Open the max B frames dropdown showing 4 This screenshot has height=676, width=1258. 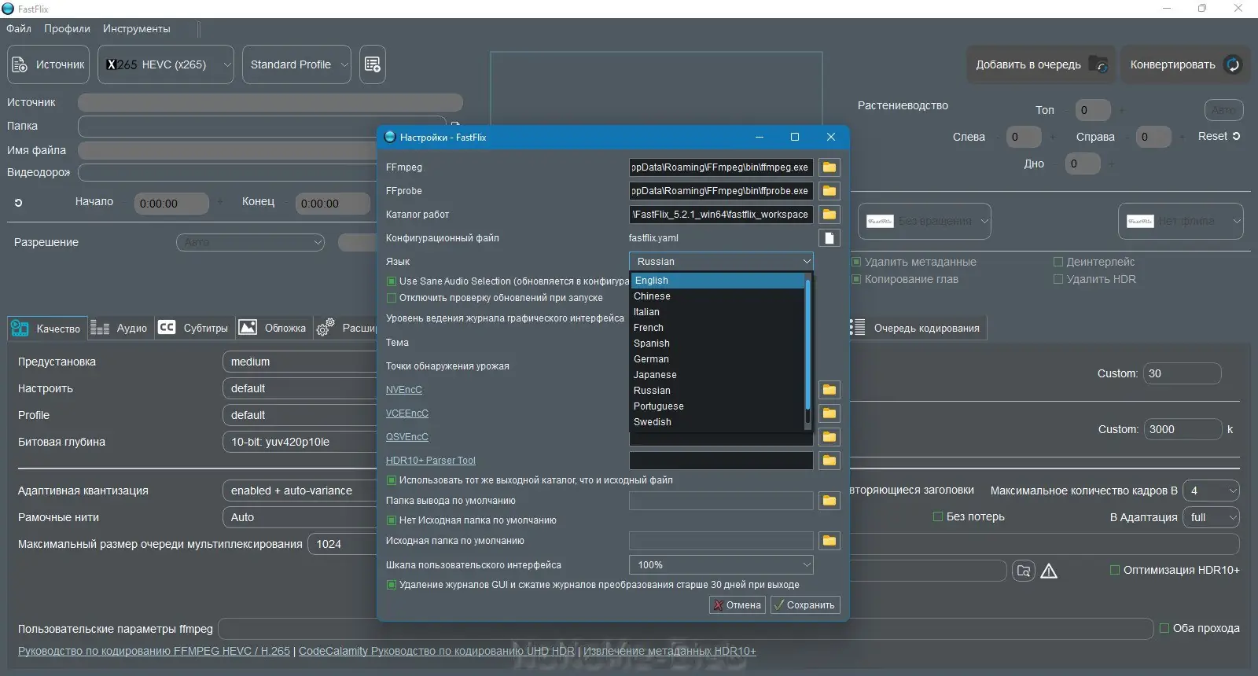pyautogui.click(x=1211, y=490)
